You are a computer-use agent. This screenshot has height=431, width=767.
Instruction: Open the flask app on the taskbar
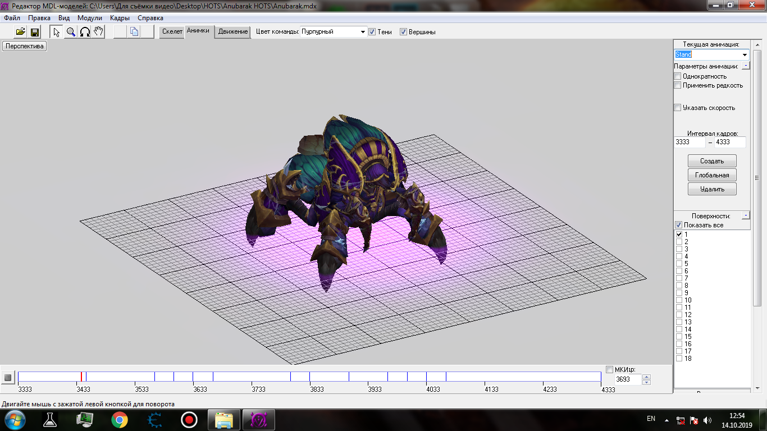click(51, 419)
